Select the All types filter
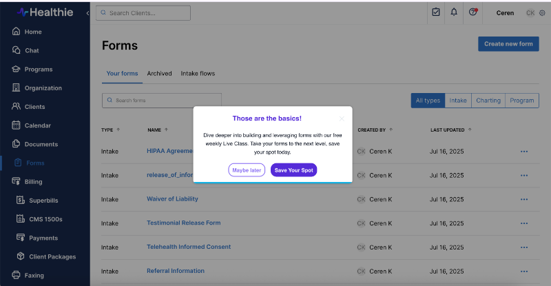Image resolution: width=551 pixels, height=286 pixels. pyautogui.click(x=428, y=101)
